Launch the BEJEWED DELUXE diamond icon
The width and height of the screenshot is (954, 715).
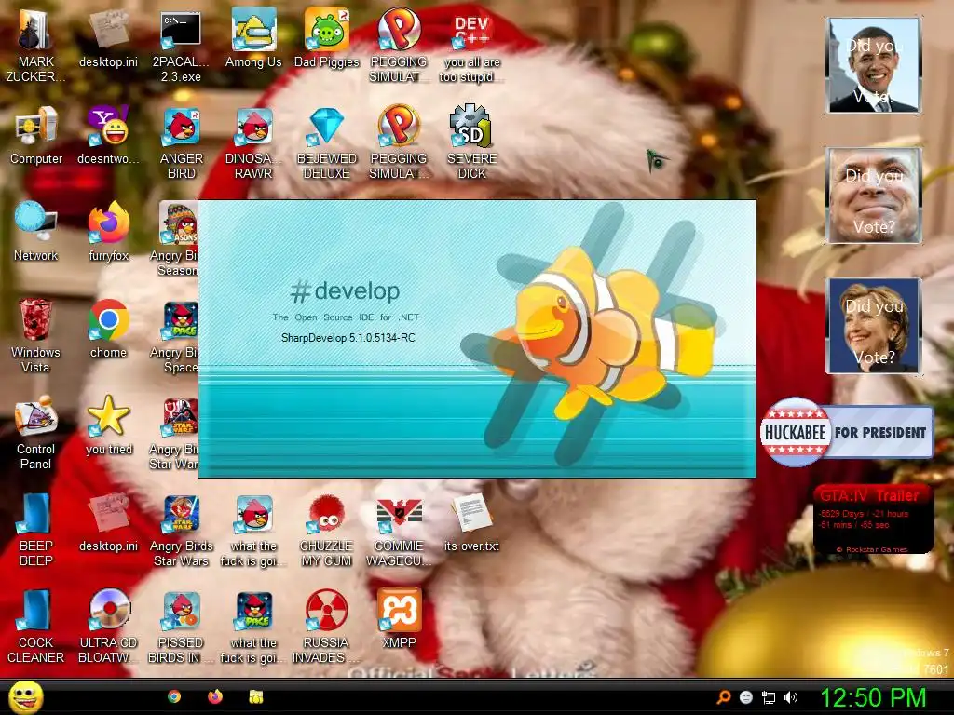[326, 142]
